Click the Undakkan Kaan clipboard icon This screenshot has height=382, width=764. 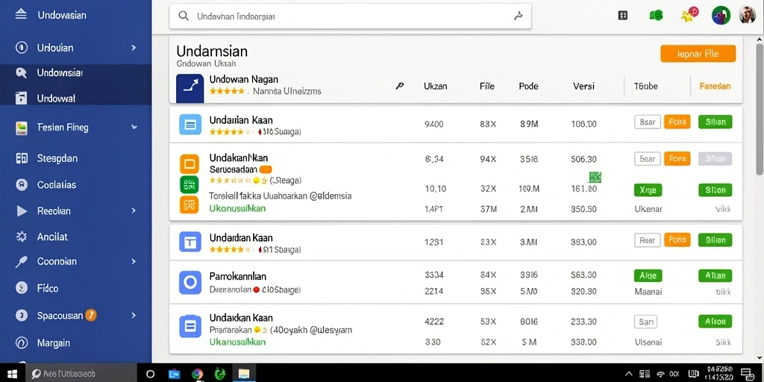190,327
